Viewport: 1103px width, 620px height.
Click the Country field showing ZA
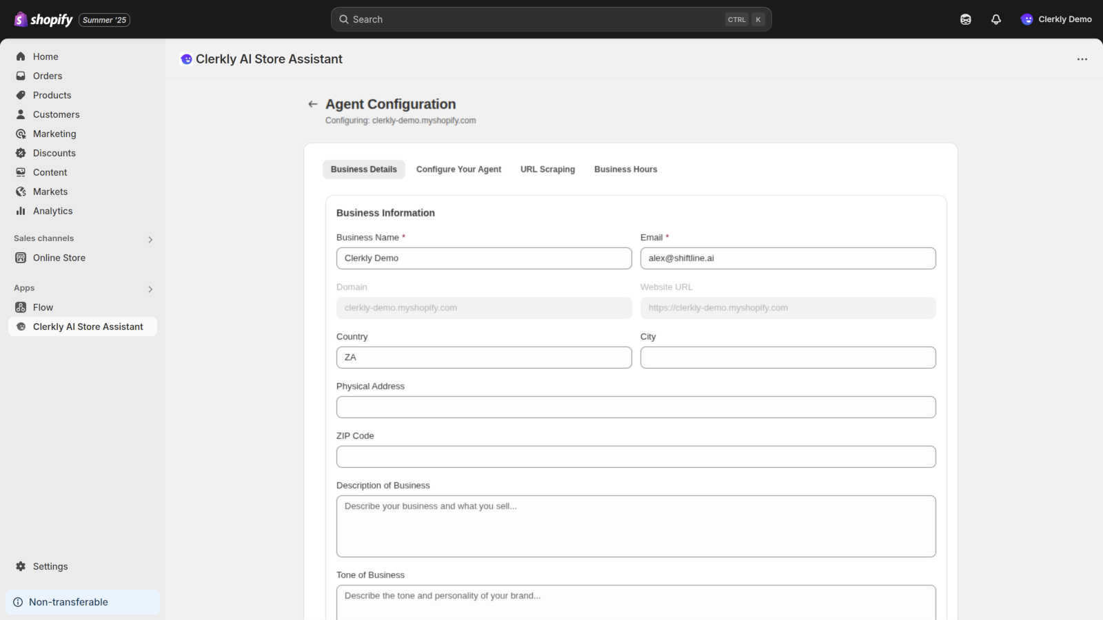[484, 358]
